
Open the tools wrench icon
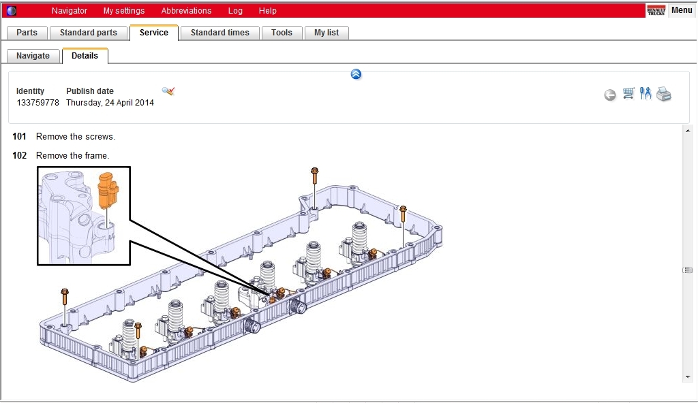click(646, 93)
